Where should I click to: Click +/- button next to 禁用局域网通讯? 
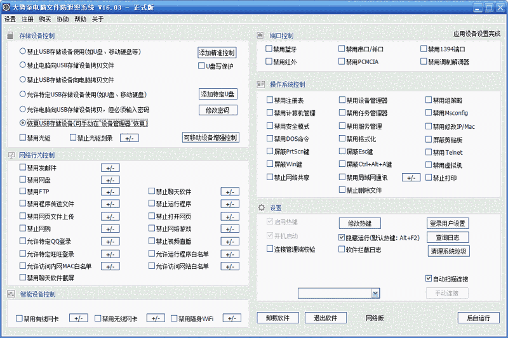(x=411, y=178)
